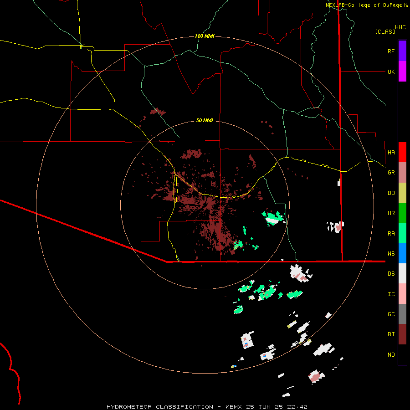Click the WS legend label

coord(391,254)
